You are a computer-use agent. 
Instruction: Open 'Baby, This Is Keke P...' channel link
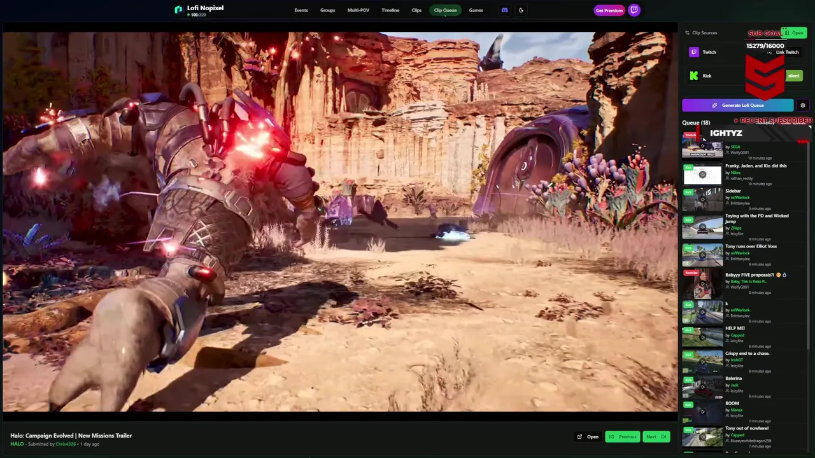[x=748, y=281]
